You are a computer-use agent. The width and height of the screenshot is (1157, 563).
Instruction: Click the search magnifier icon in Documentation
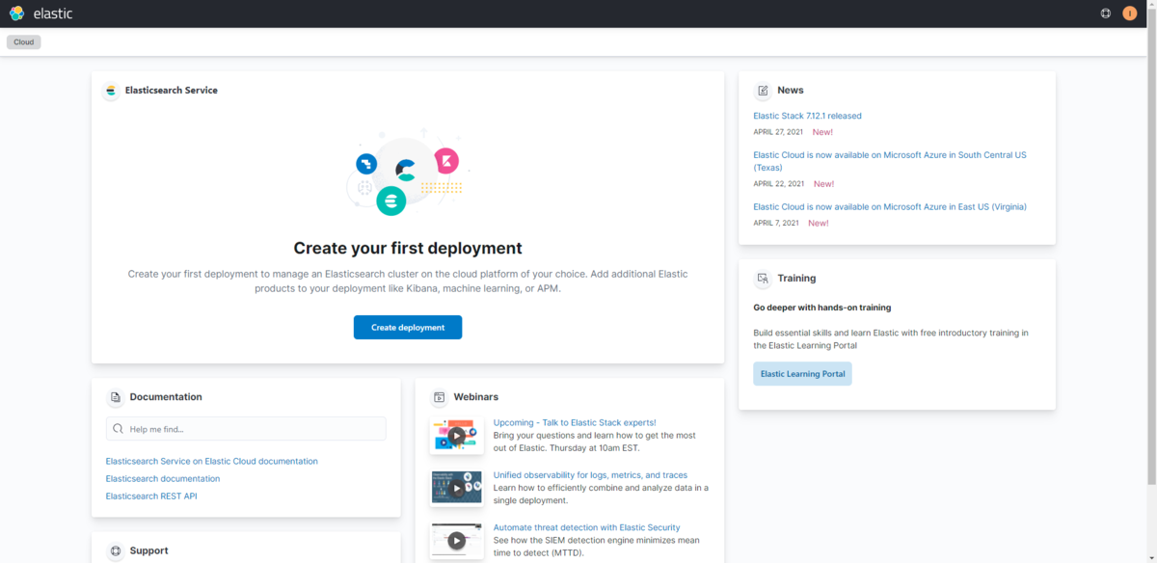point(118,429)
